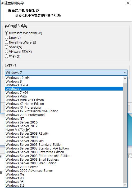Close the 新建虚拟机向导 dialog
The height and width of the screenshot is (188, 132).
click(x=128, y=3)
